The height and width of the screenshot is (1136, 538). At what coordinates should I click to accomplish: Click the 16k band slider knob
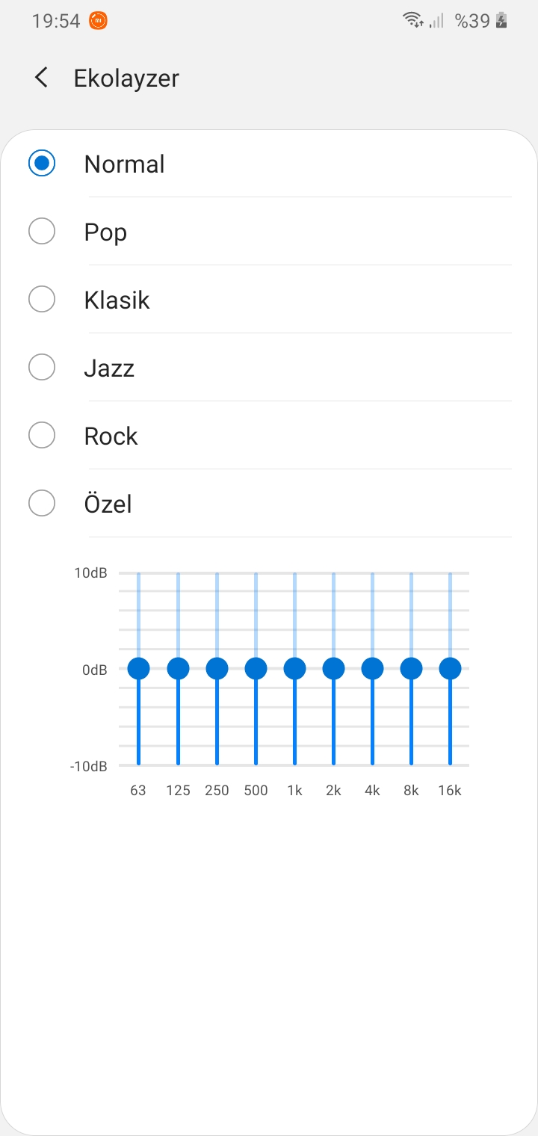coord(450,669)
